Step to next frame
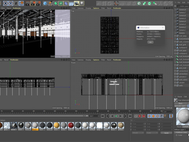The width and height of the screenshot is (189, 142). pos(120,116)
